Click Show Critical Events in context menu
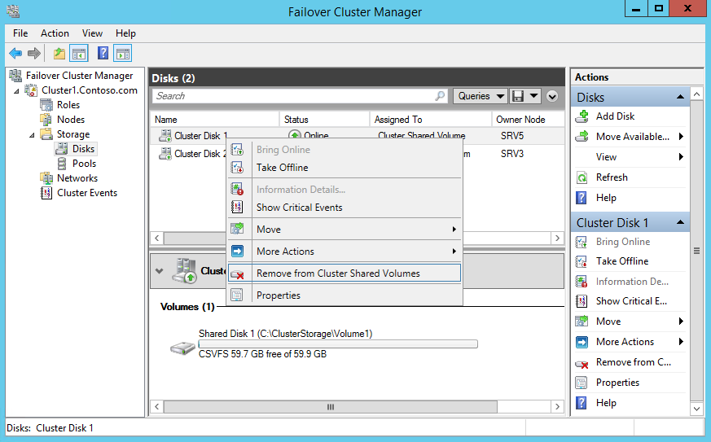Image resolution: width=711 pixels, height=442 pixels. (299, 208)
